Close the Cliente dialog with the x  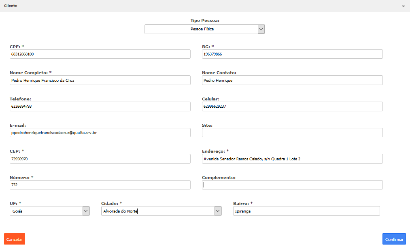(x=403, y=6)
